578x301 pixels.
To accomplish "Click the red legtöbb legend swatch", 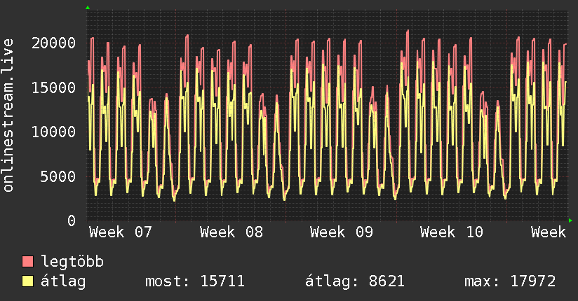I will click(x=28, y=262).
